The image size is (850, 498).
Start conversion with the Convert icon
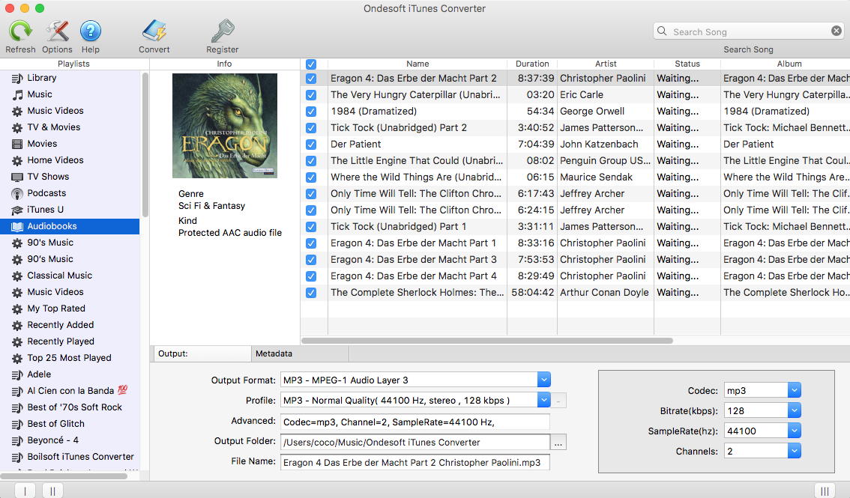coord(154,31)
